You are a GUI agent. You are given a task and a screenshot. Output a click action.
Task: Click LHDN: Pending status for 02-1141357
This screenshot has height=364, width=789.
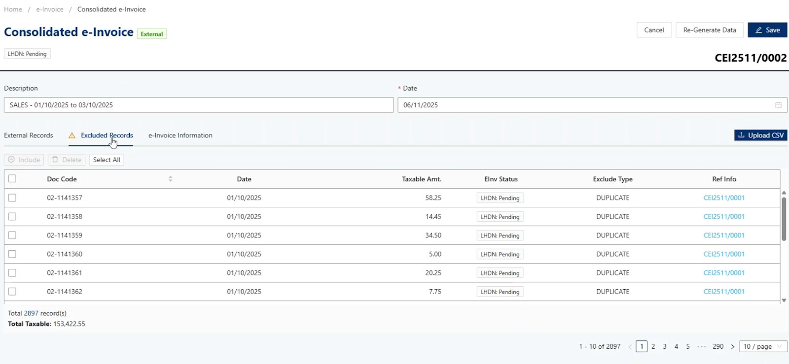(500, 198)
